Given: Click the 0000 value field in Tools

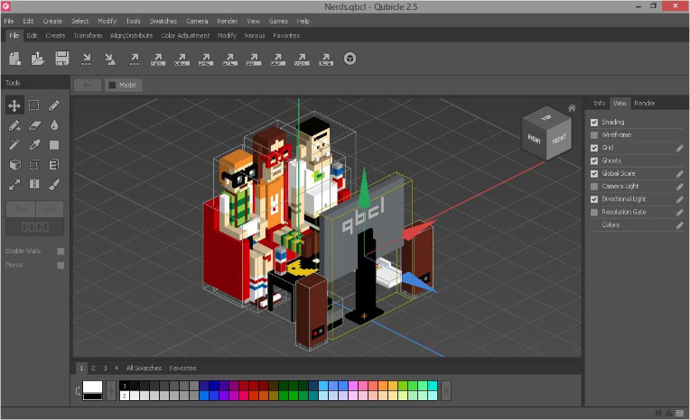Looking at the screenshot, I should pos(34,227).
